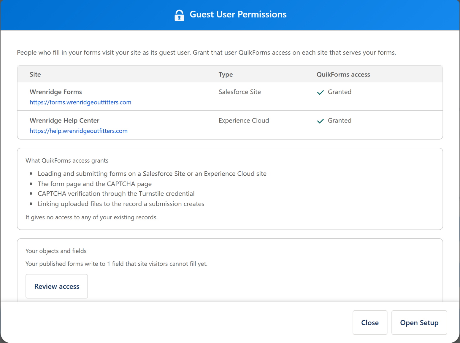Viewport: 460px width, 343px height.
Task: Click the Open Setup button
Action: point(419,323)
